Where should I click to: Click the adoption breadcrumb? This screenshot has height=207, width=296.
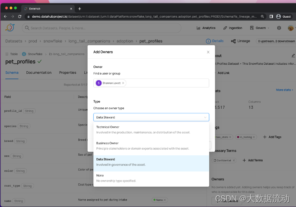[x=124, y=41]
